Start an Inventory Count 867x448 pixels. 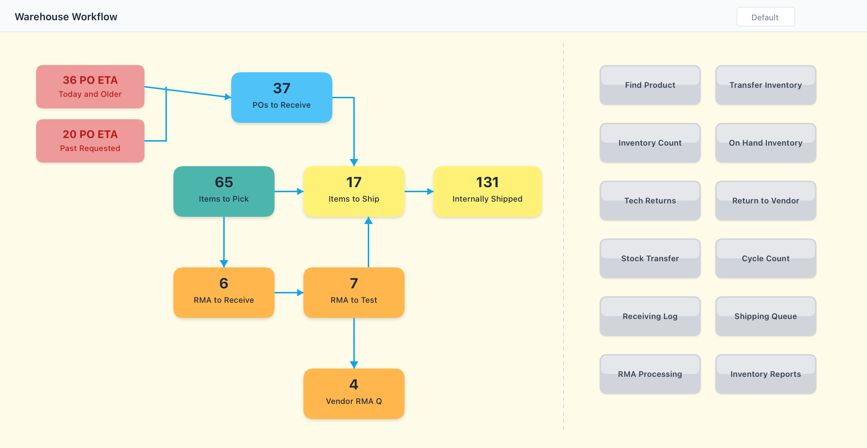650,143
